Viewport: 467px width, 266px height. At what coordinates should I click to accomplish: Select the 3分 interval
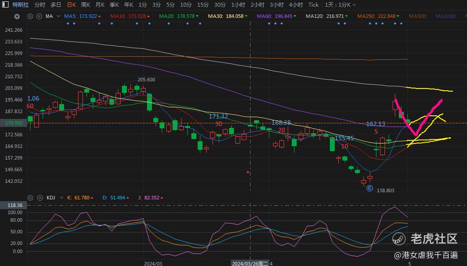click(x=156, y=5)
